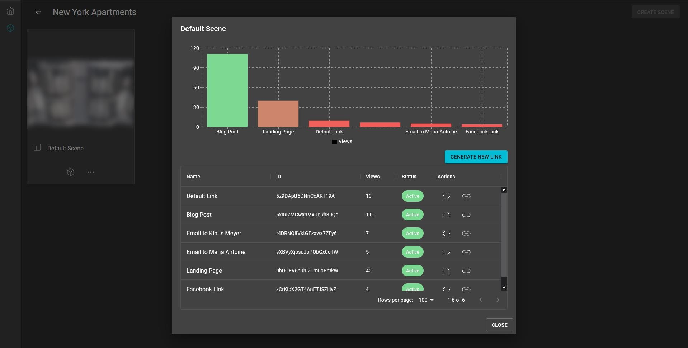Copy link icon for Email to Maria Antoine
This screenshot has width=688, height=348.
point(466,252)
